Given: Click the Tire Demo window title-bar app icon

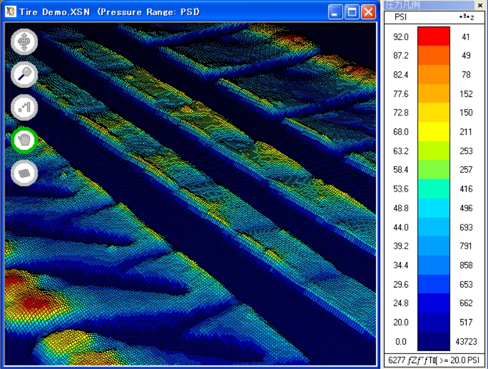Looking at the screenshot, I should pos(10,12).
